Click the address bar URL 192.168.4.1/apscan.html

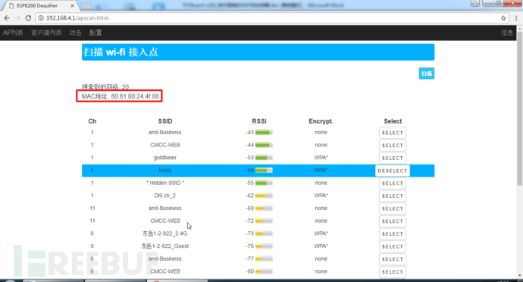pos(77,18)
